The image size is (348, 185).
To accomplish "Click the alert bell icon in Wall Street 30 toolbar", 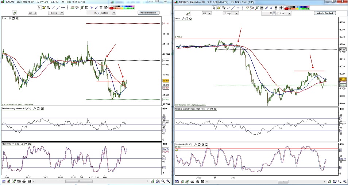I will pos(44,8).
